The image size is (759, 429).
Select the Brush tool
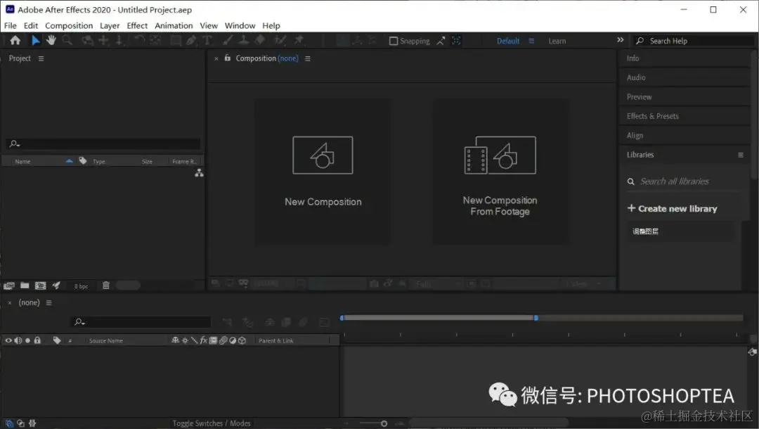228,40
